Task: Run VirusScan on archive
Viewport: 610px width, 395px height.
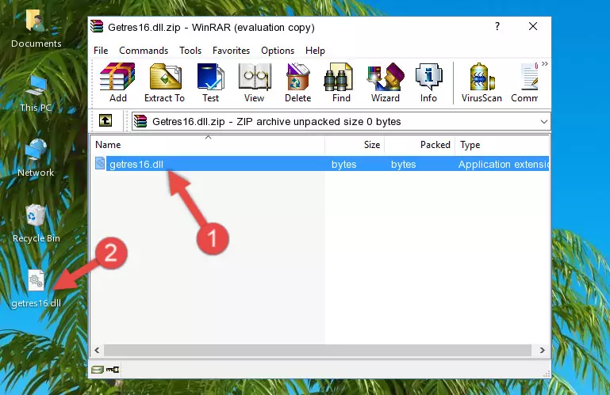Action: pos(481,83)
